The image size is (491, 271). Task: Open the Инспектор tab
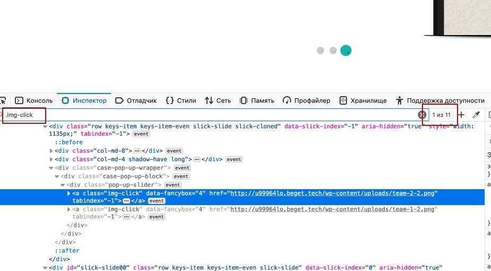84,100
